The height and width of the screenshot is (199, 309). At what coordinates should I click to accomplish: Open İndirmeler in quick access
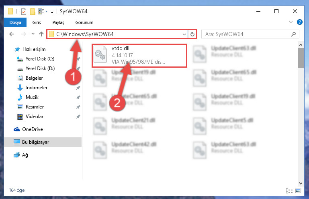tap(37, 88)
